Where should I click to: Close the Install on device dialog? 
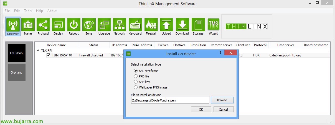point(230,53)
